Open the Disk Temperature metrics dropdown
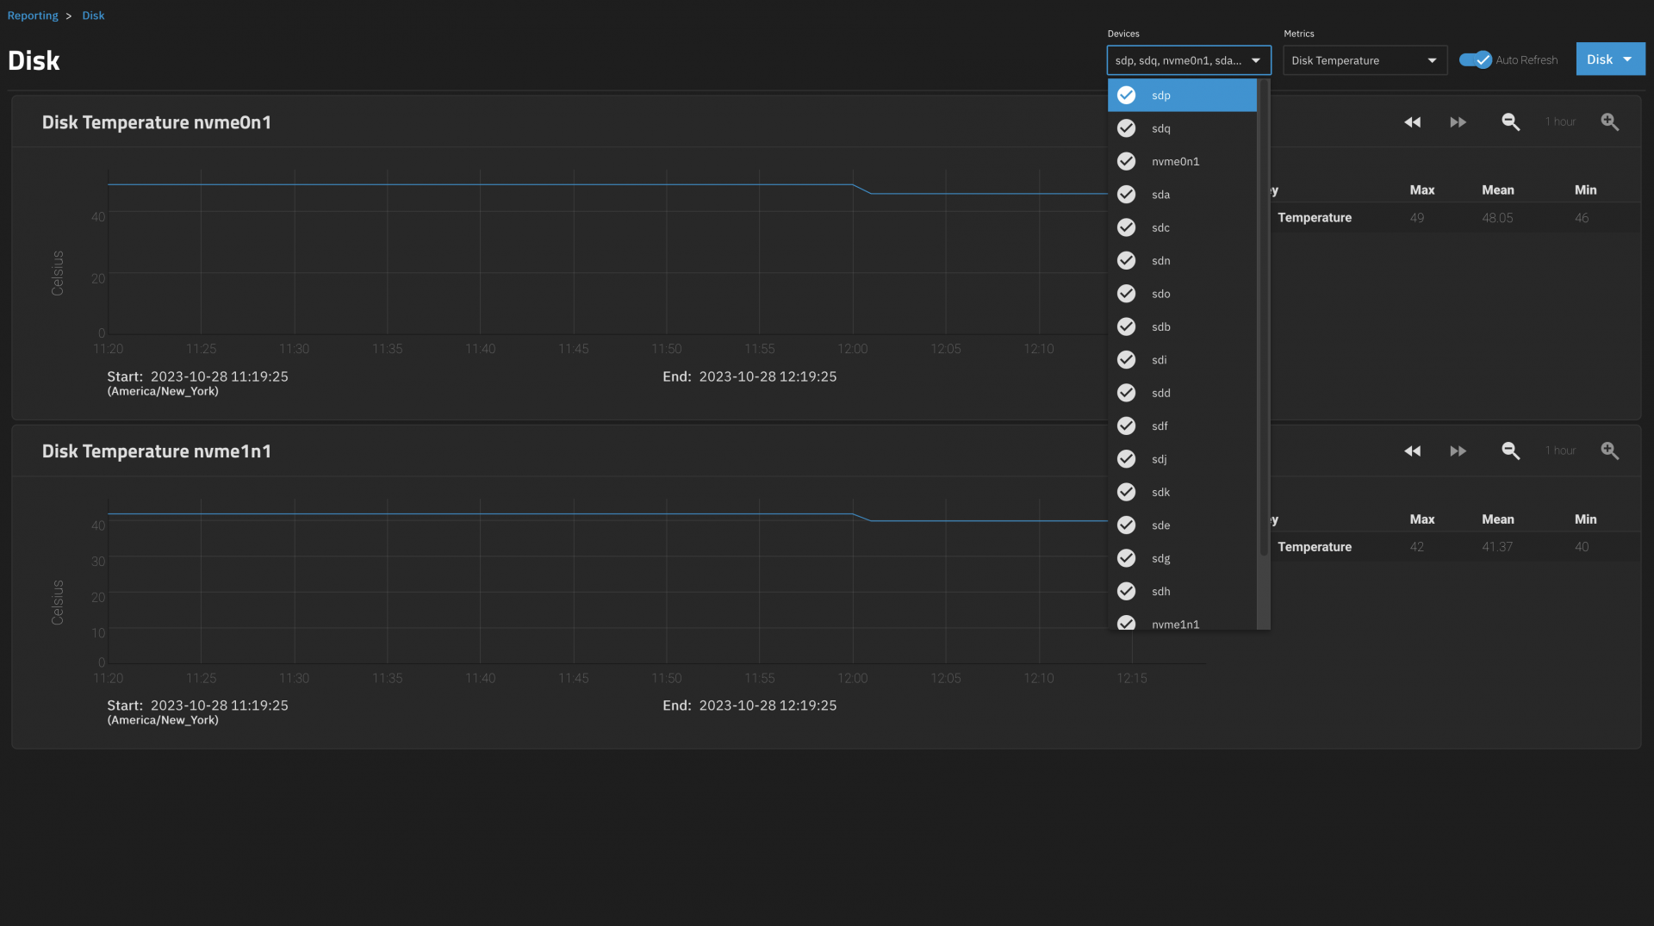The image size is (1654, 926). [x=1364, y=60]
